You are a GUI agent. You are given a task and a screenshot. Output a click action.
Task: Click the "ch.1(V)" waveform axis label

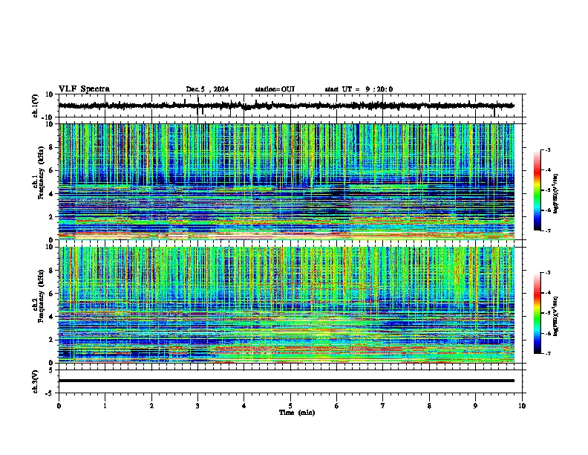[36, 106]
